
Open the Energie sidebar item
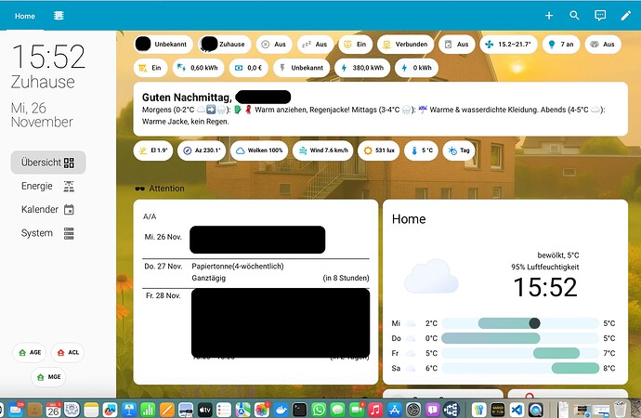click(48, 186)
